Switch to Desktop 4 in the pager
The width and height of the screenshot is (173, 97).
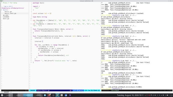click(38, 95)
